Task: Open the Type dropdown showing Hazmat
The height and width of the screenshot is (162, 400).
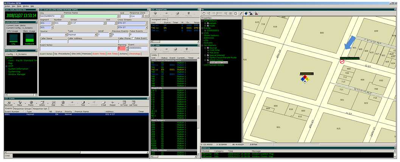Action: 95,34
